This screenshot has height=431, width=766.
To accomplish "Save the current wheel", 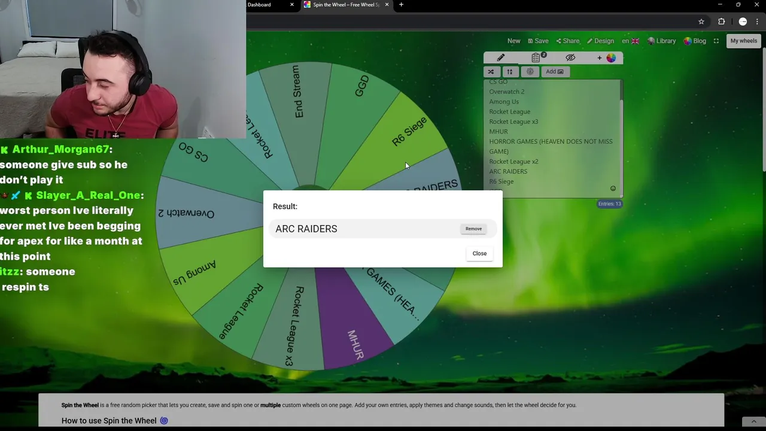I will (538, 41).
